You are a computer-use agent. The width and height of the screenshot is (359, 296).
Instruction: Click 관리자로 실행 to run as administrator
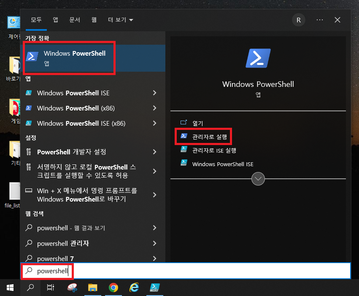click(x=210, y=137)
